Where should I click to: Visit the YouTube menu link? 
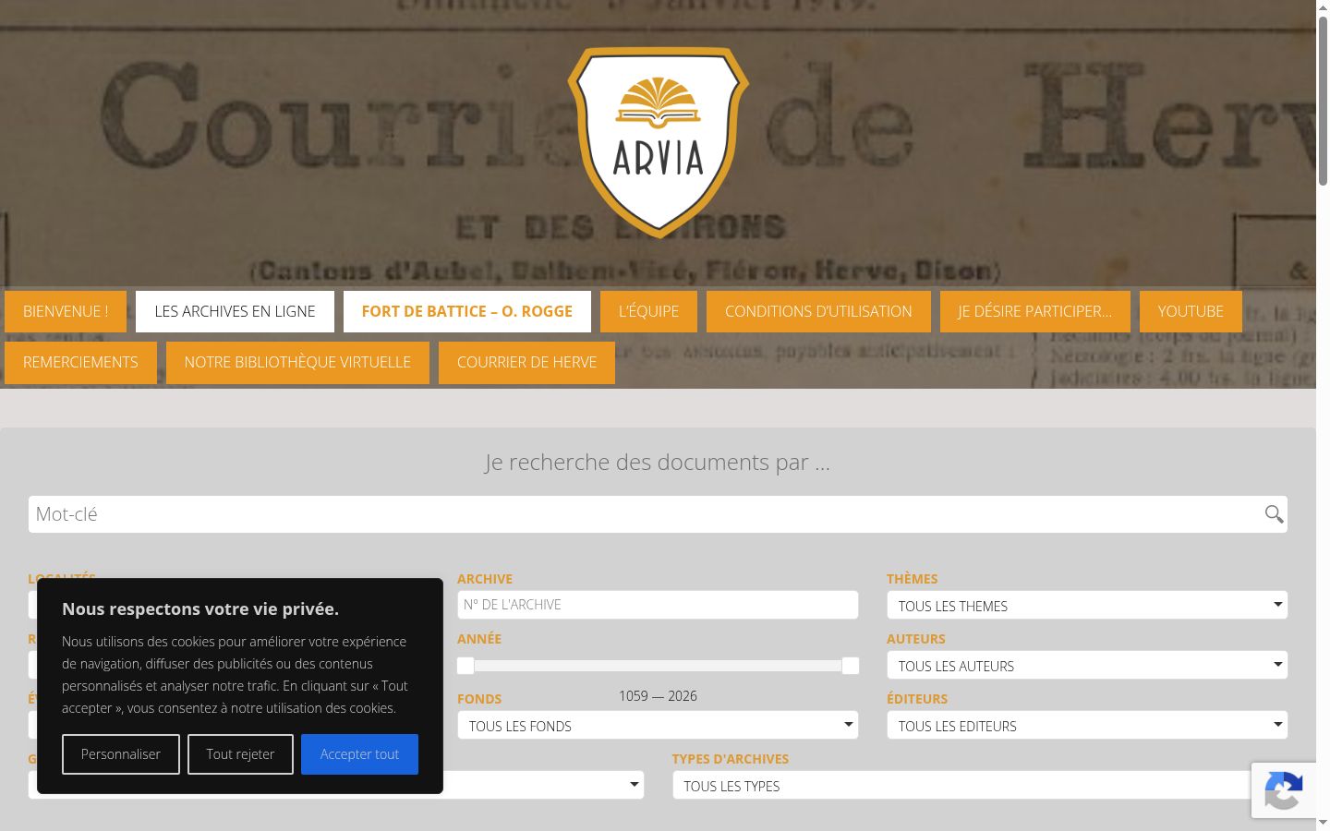(x=1191, y=311)
